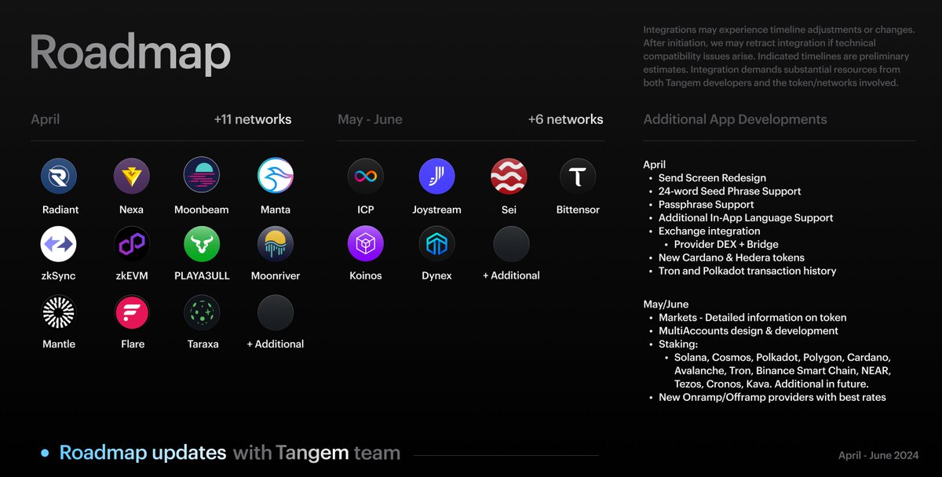Click 'Passphrase Support' list item
Screen dimensions: 942x477
(x=706, y=205)
